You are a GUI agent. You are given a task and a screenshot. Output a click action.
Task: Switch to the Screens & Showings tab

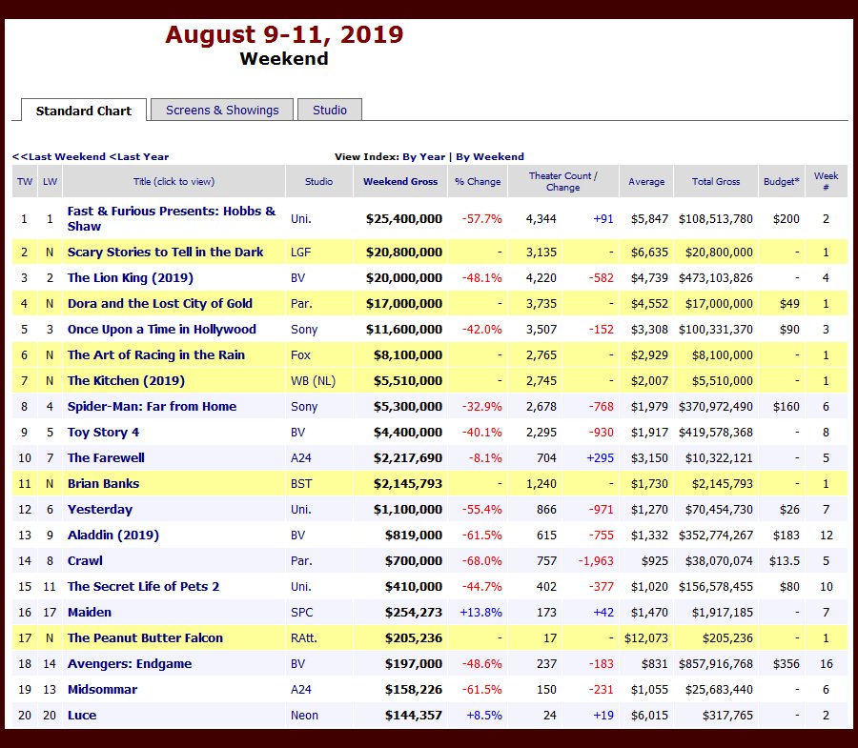pos(222,110)
